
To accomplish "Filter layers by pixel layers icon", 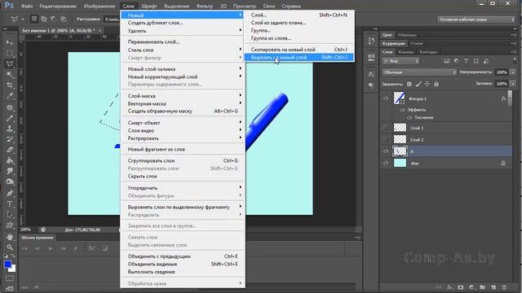I will click(x=446, y=61).
